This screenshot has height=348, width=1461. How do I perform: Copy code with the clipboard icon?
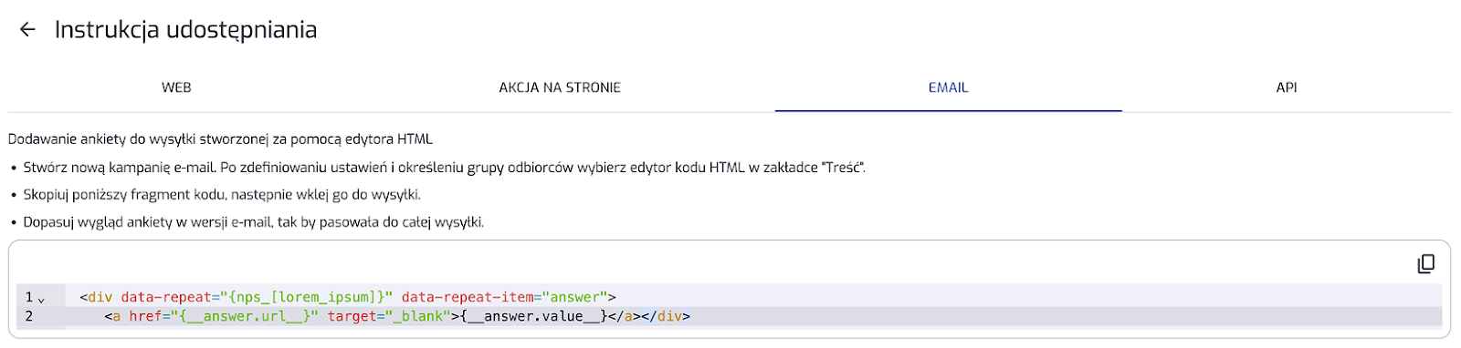tap(1425, 264)
